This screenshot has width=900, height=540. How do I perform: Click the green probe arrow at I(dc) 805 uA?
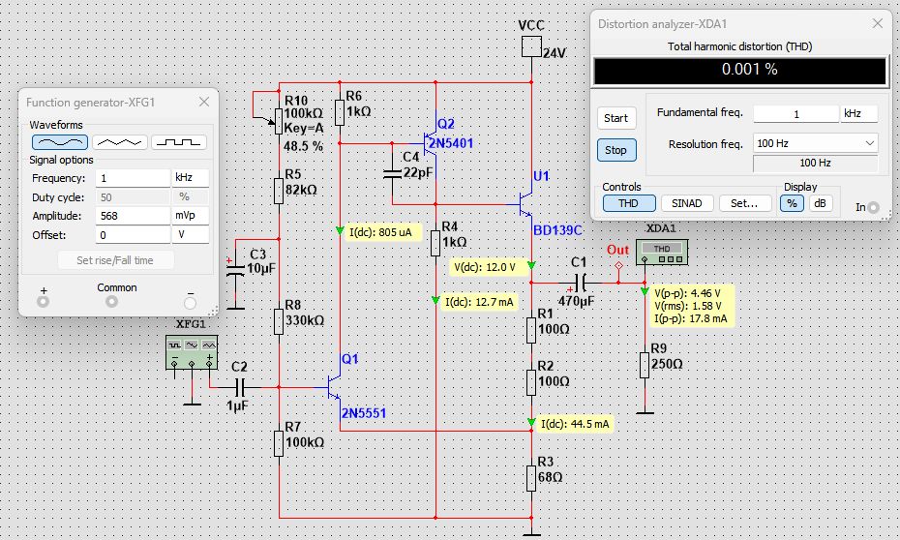click(340, 230)
